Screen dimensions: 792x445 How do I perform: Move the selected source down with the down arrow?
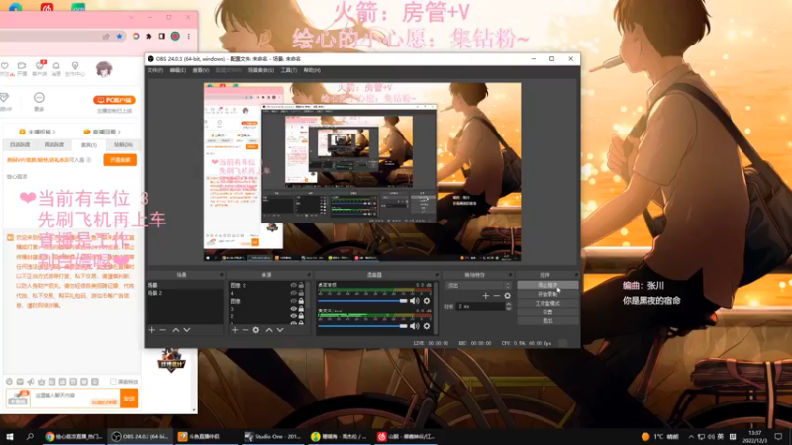(x=280, y=330)
